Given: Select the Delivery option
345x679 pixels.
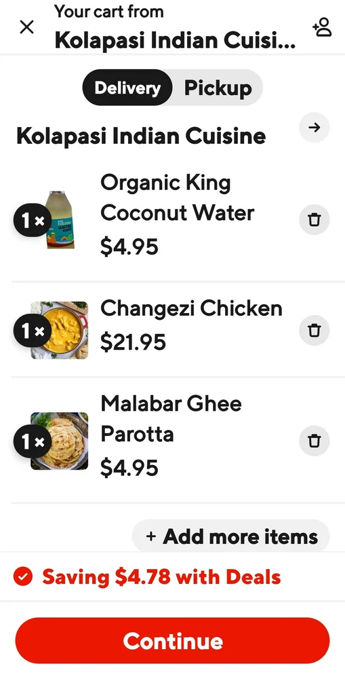Looking at the screenshot, I should pyautogui.click(x=127, y=88).
